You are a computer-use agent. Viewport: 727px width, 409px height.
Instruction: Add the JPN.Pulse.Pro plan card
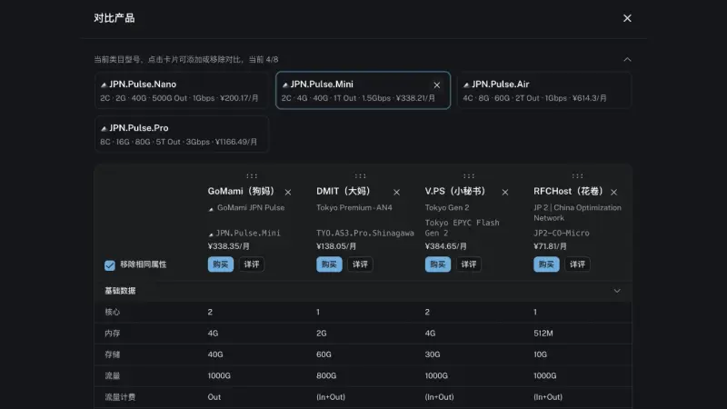(182, 134)
